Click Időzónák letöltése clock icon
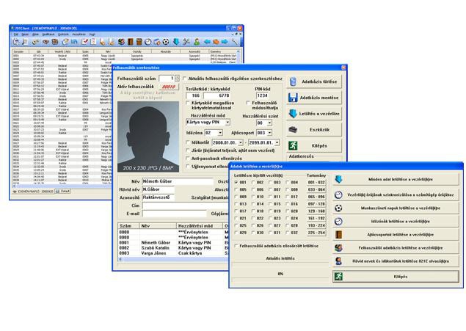The image size is (466, 331). [x=338, y=221]
